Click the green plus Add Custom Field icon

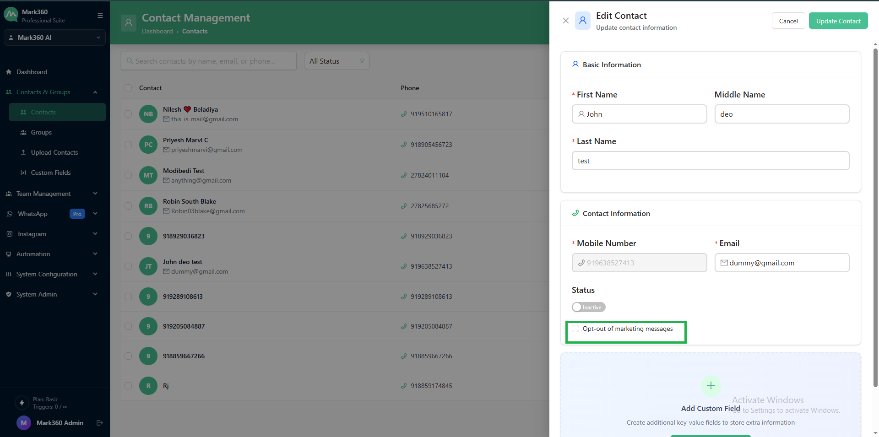pyautogui.click(x=711, y=386)
